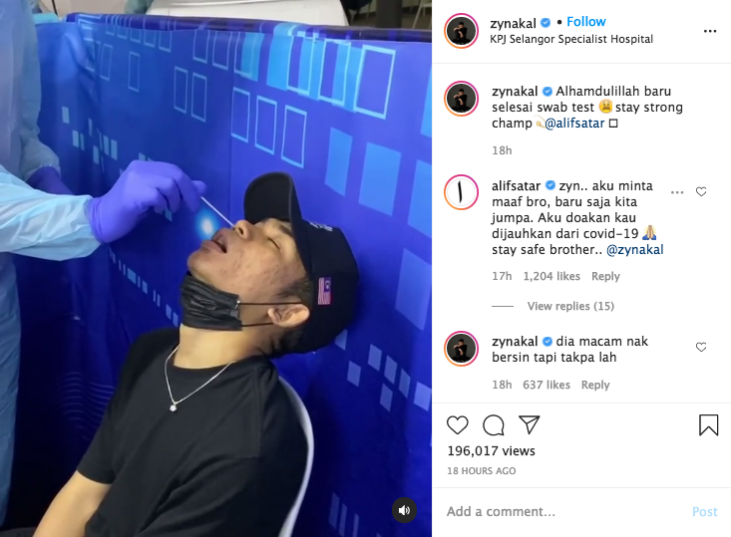The width and height of the screenshot is (731, 537).
Task: Open alifsatar comment options dots
Action: pyautogui.click(x=677, y=192)
